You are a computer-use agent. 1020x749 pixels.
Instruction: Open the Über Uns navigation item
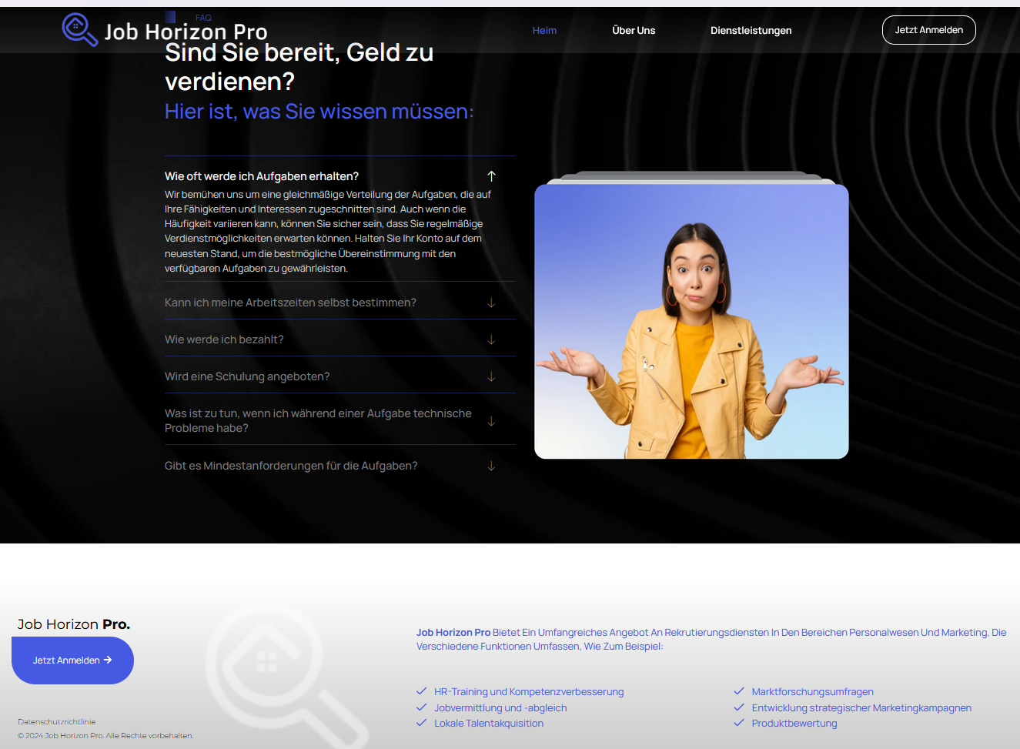[634, 31]
